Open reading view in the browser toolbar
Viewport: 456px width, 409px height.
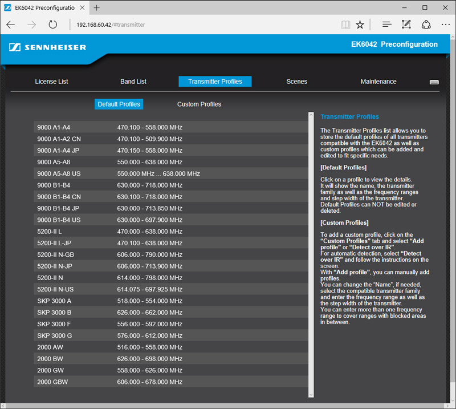345,25
